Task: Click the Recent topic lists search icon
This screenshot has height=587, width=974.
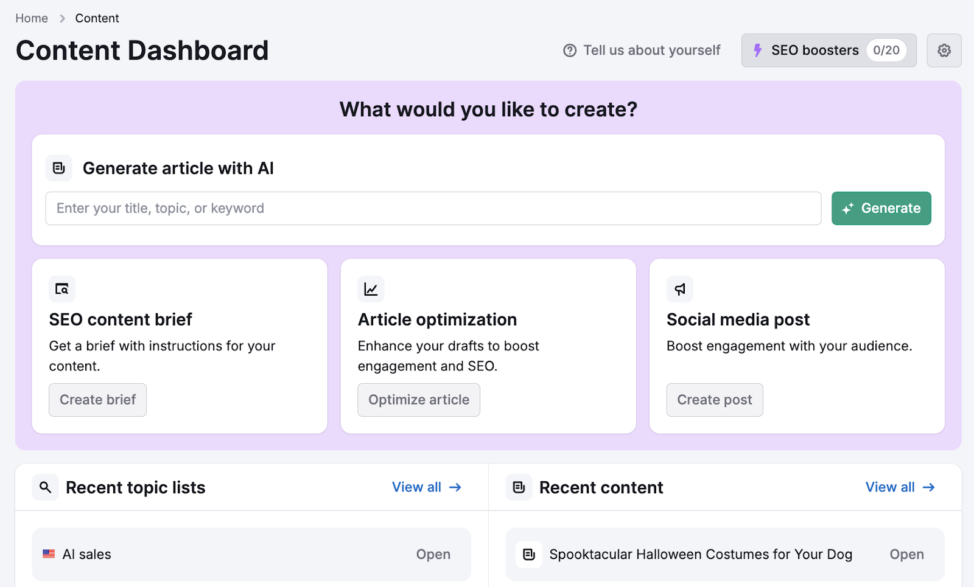Action: (45, 487)
